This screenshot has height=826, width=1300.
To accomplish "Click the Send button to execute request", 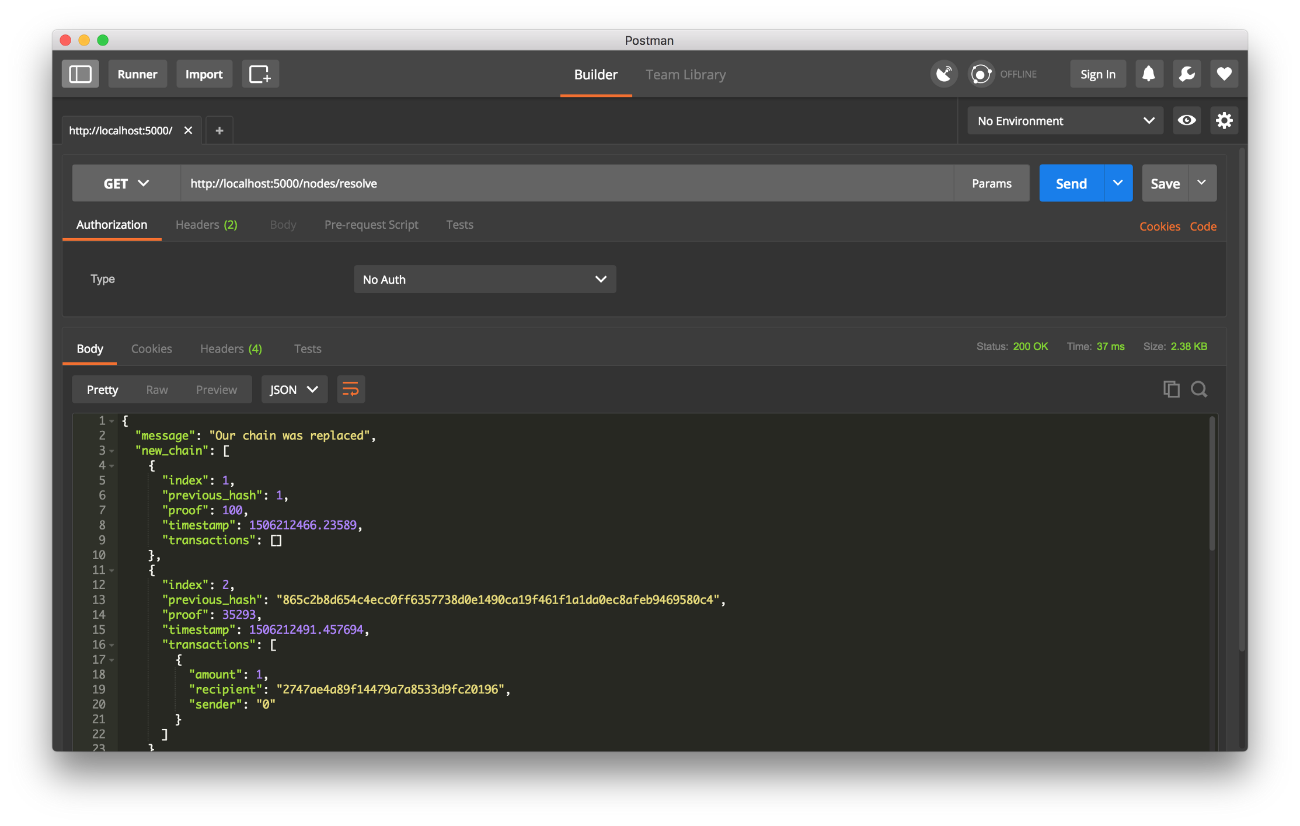I will pos(1071,183).
